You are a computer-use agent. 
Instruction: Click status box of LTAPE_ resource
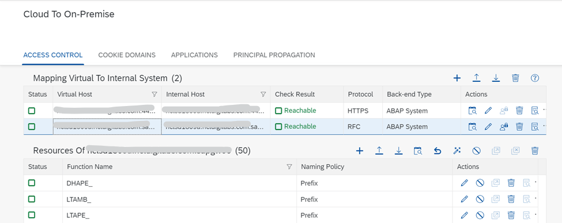point(32,215)
